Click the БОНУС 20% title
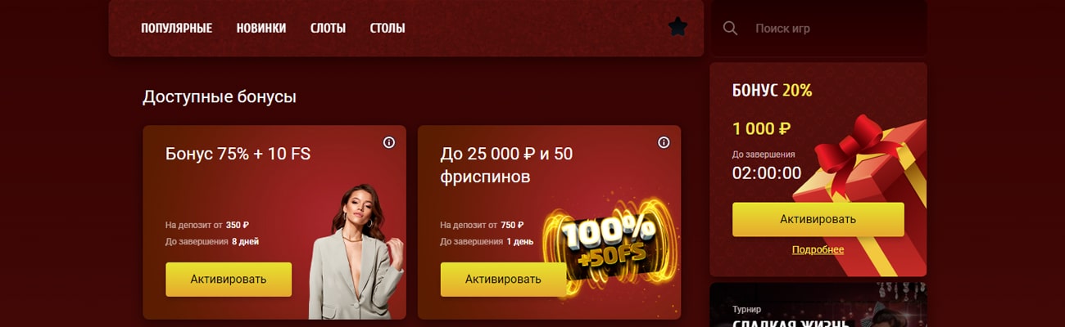 tap(772, 90)
